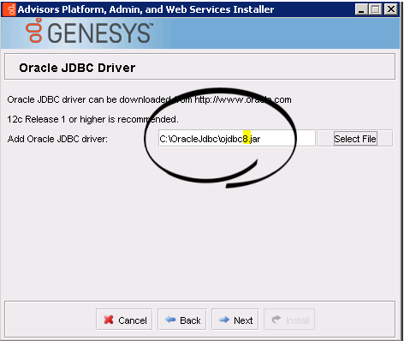Viewport: 404px width, 341px height.
Task: Click the Select File button
Action: [x=355, y=139]
